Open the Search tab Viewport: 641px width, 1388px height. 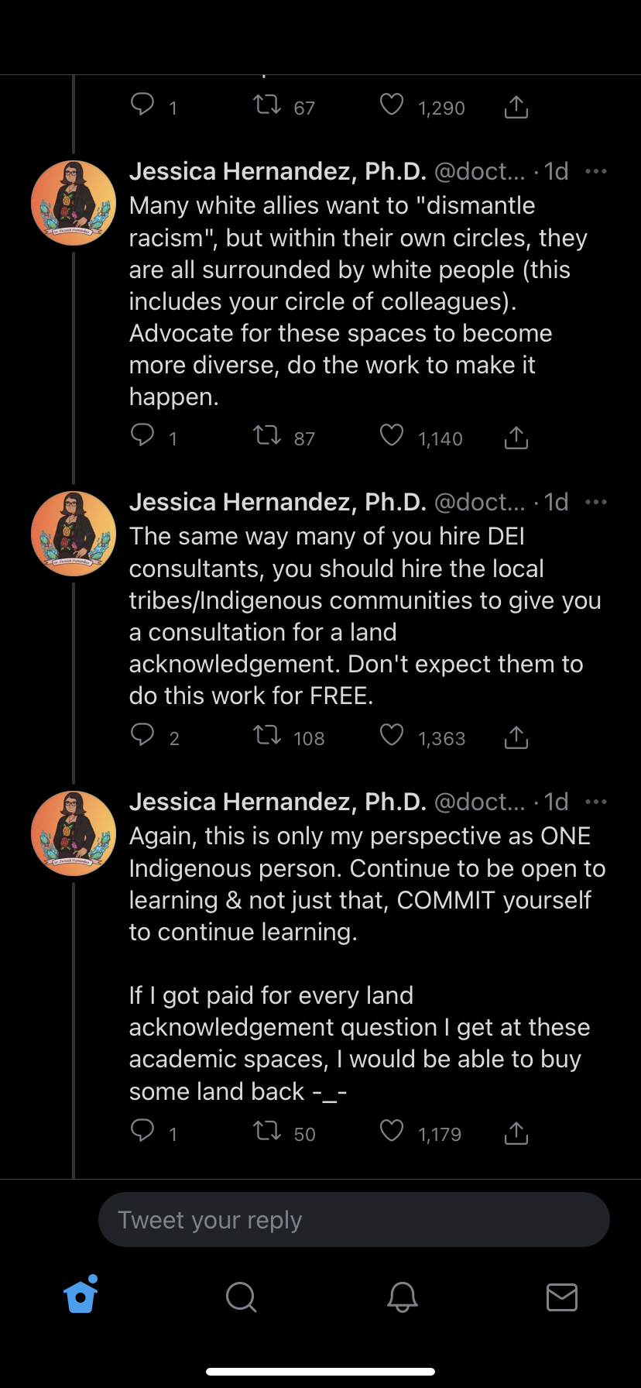pos(241,1297)
